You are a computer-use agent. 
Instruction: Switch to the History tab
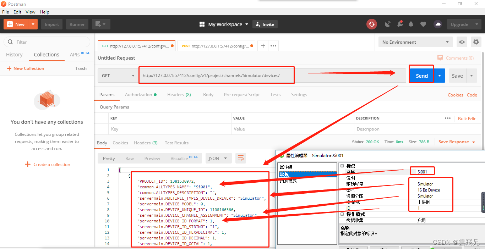tap(14, 55)
